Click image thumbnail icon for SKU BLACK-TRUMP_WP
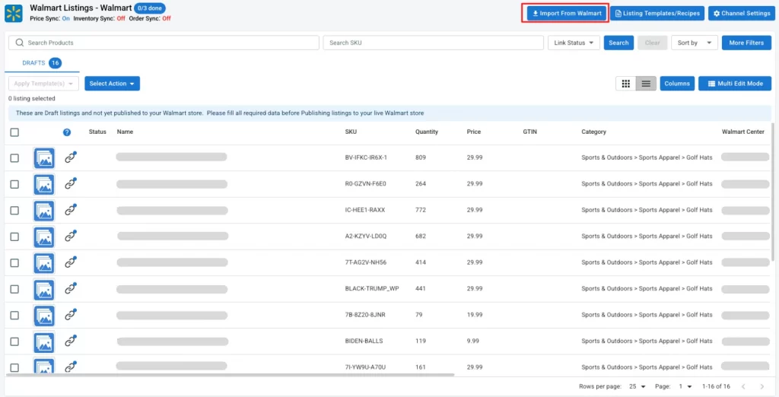The height and width of the screenshot is (397, 779). pos(44,289)
